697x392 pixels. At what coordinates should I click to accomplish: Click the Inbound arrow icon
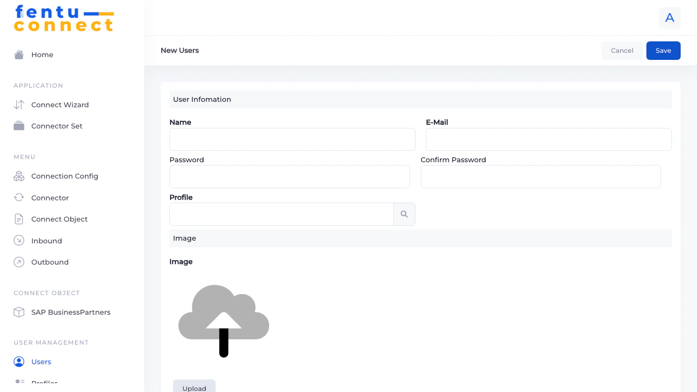tap(19, 240)
